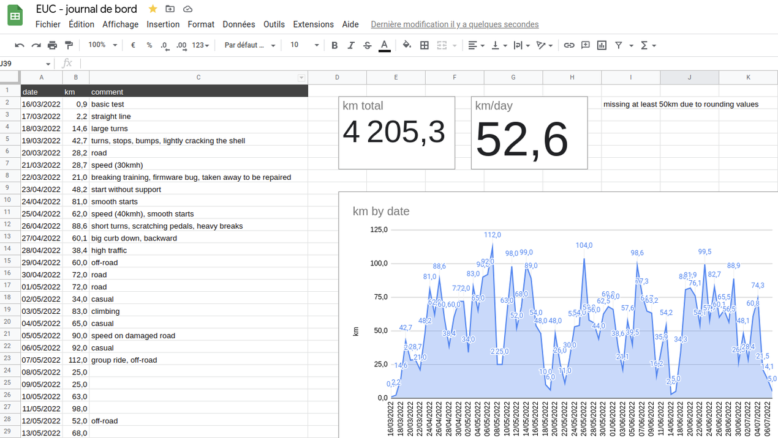
Task: Open the Insertion menu
Action: tap(163, 24)
